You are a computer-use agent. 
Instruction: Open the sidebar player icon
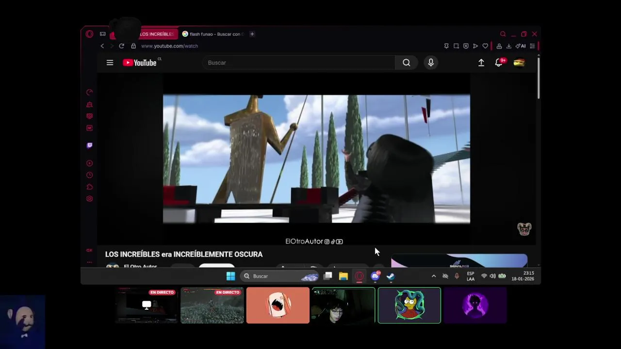89,163
